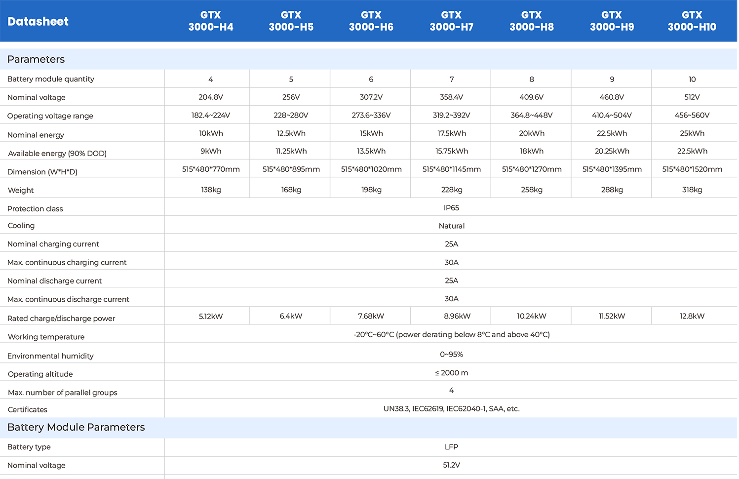The width and height of the screenshot is (739, 479).
Task: Click the GTX 3000-H10 column header
Action: click(692, 21)
